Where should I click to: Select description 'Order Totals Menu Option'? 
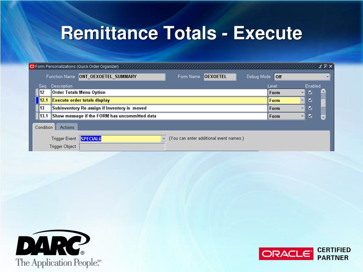click(159, 92)
